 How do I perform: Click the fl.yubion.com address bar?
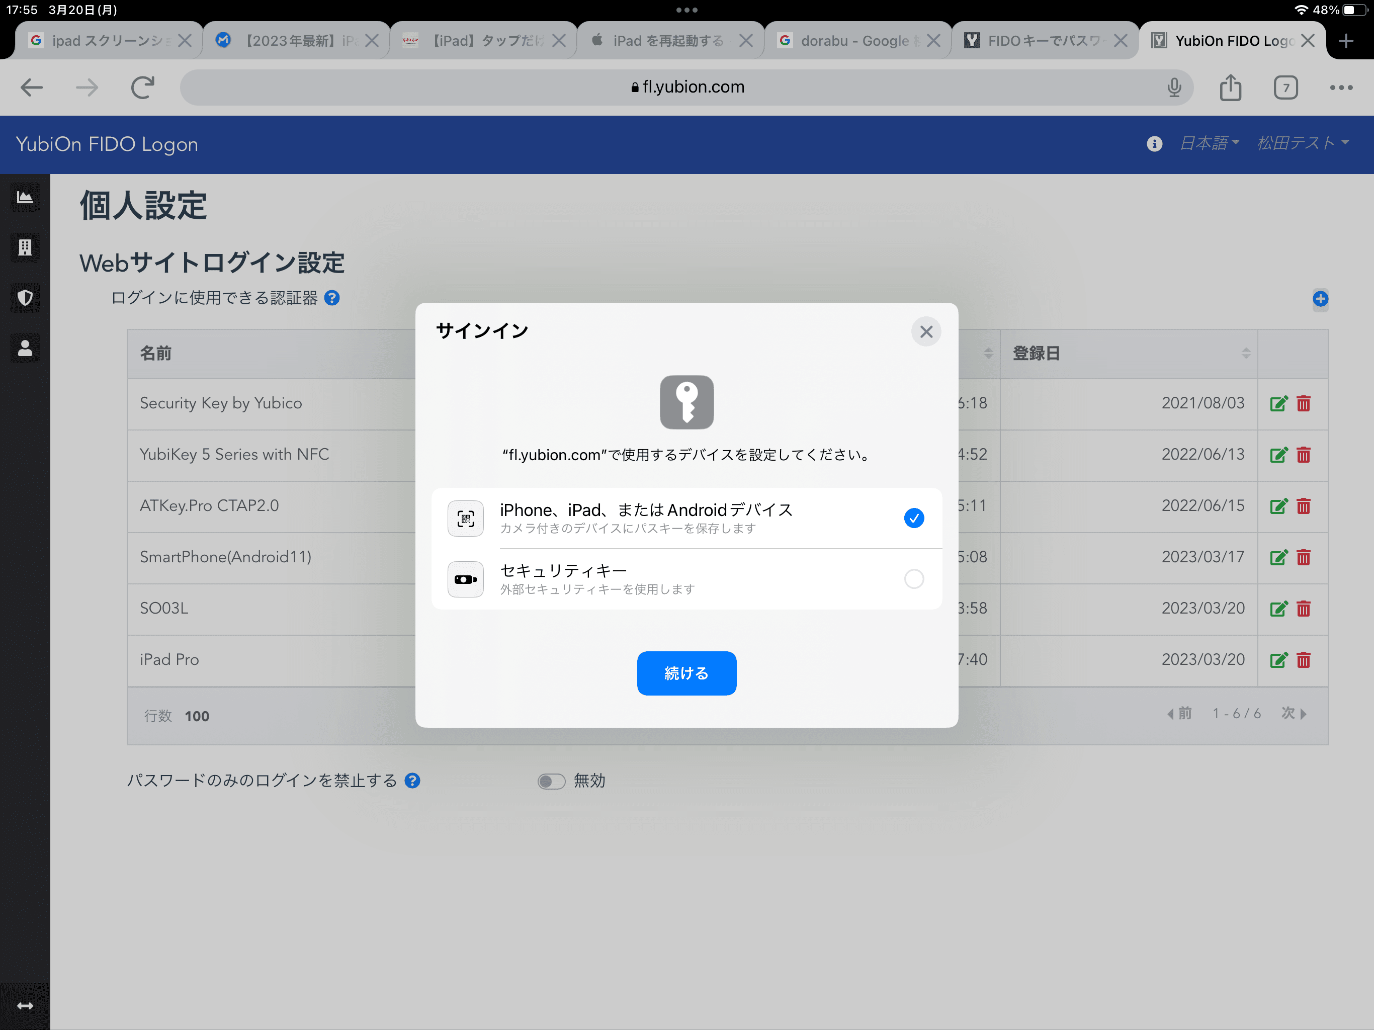pos(686,88)
